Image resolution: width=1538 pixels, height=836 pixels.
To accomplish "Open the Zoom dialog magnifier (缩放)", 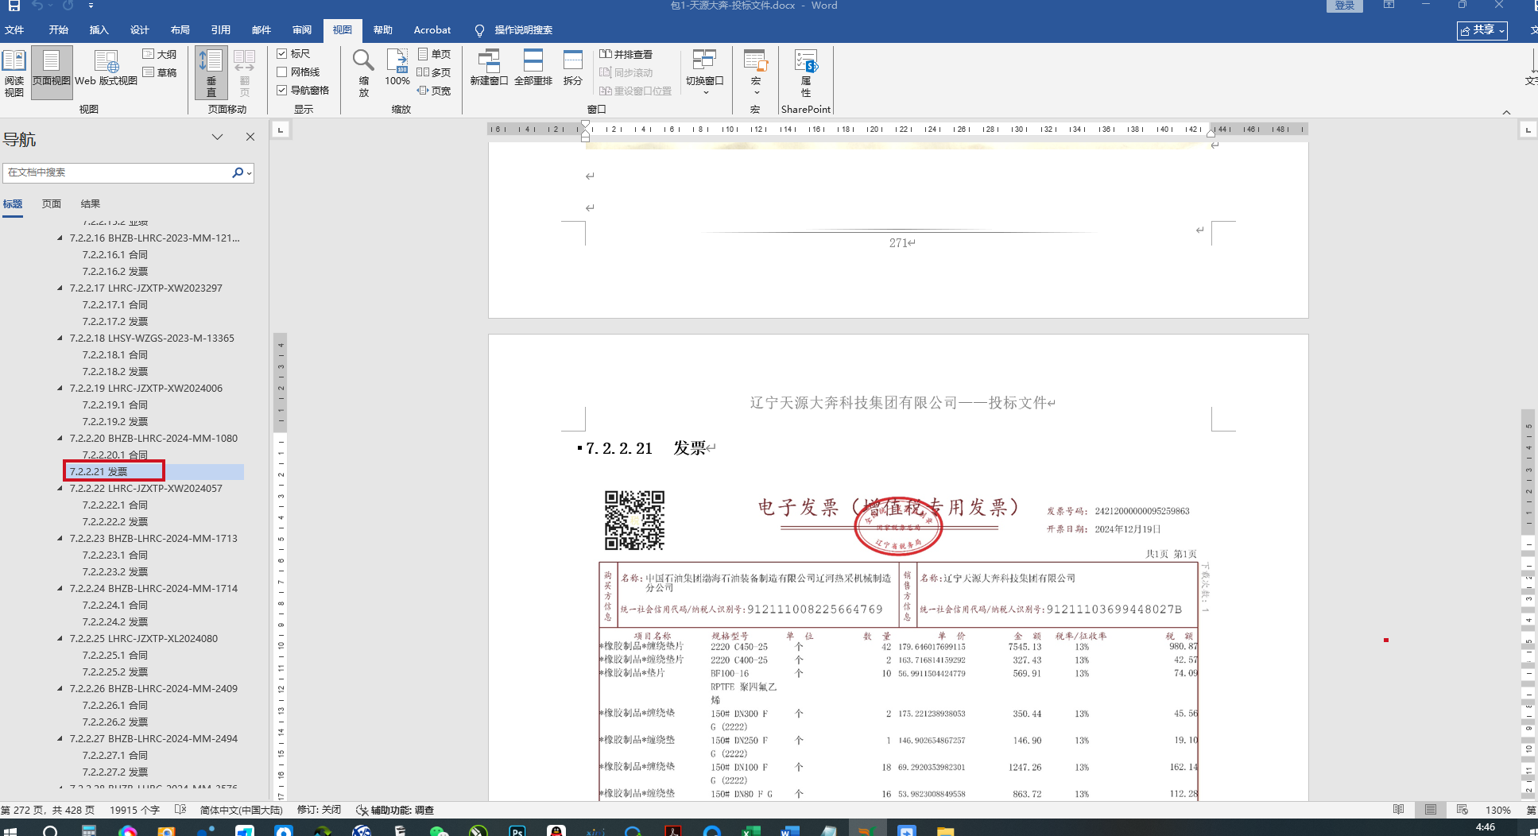I will pyautogui.click(x=363, y=73).
